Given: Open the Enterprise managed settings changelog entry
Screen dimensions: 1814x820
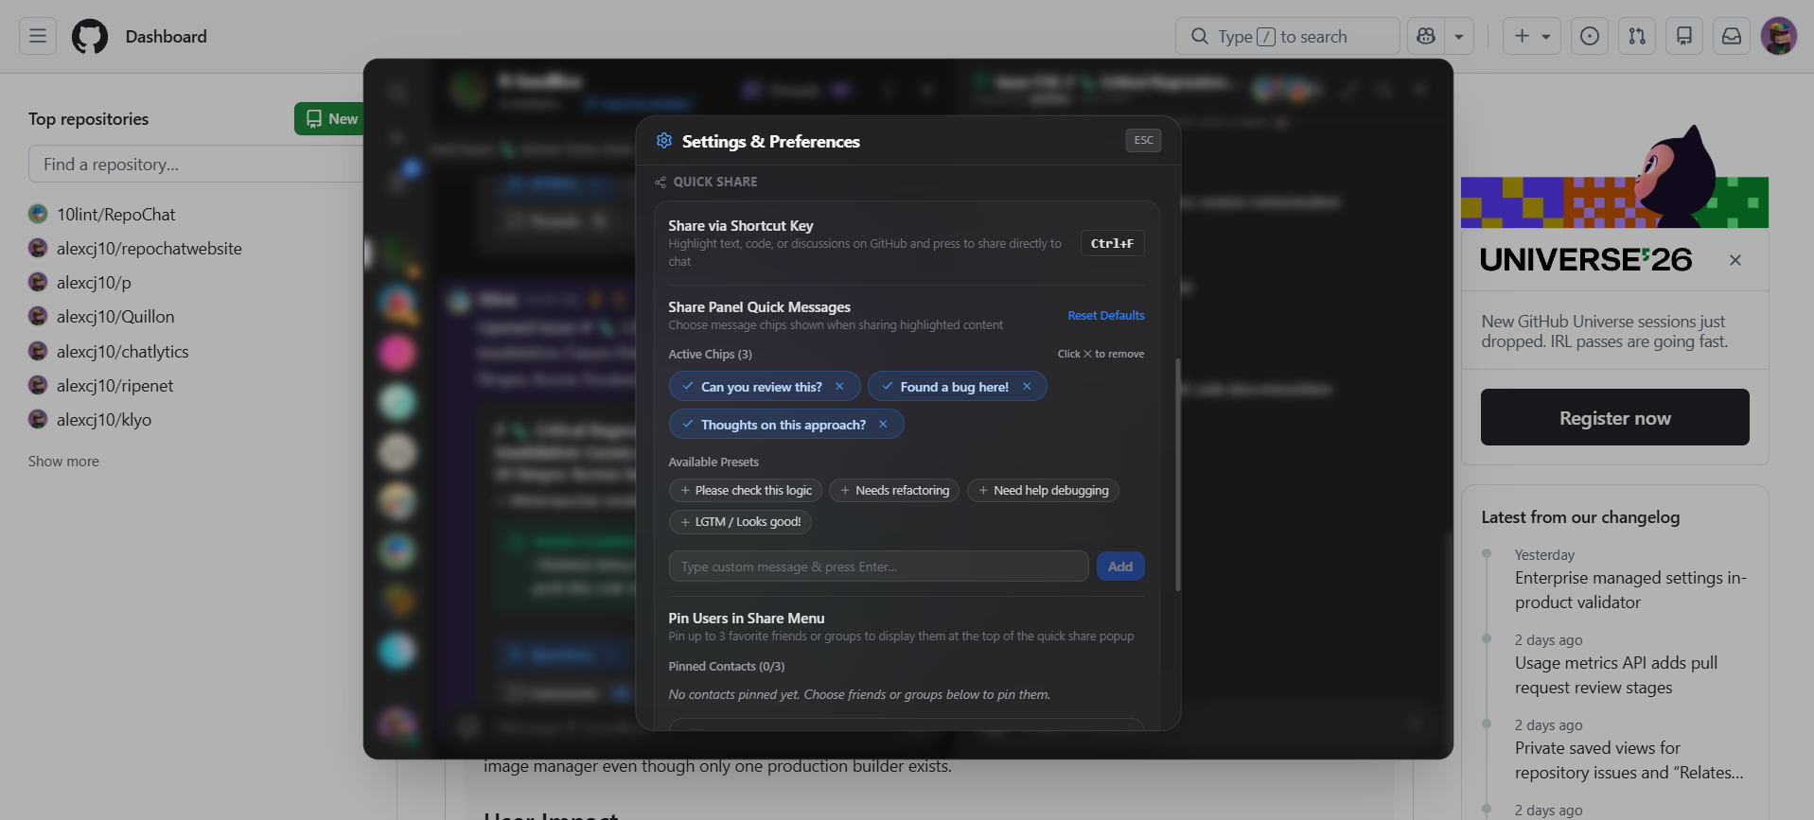Looking at the screenshot, I should point(1630,590).
